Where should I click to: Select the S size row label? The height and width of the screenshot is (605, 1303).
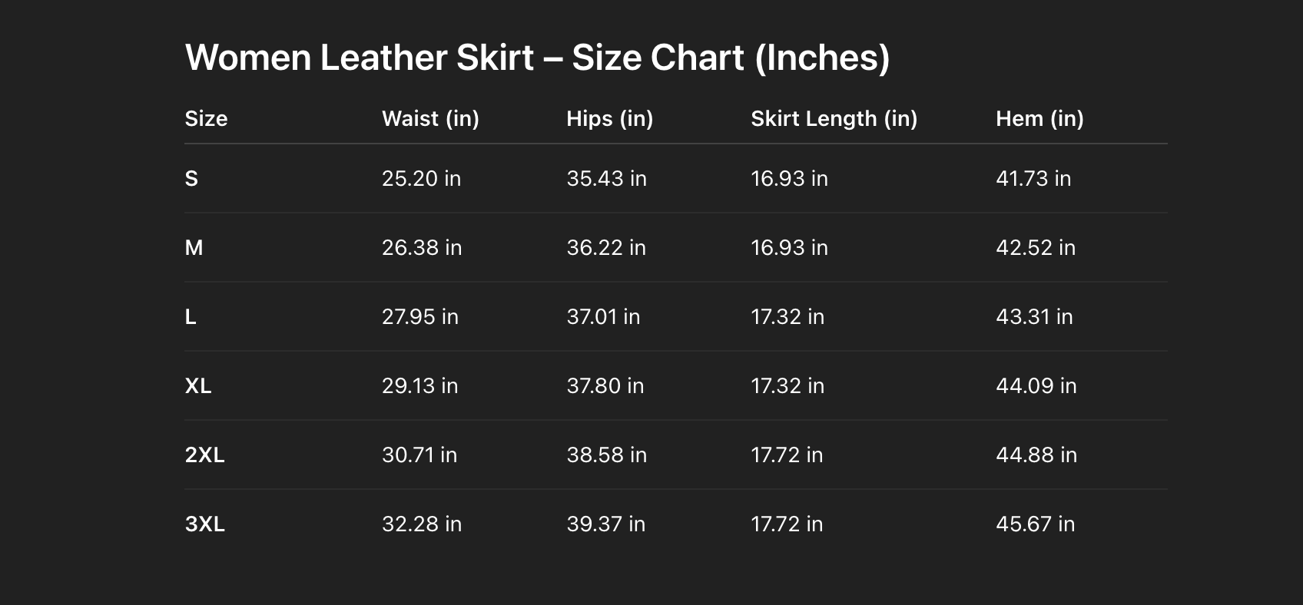(x=191, y=178)
